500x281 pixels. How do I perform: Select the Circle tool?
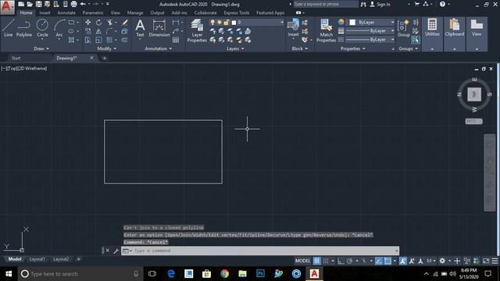tap(42, 28)
